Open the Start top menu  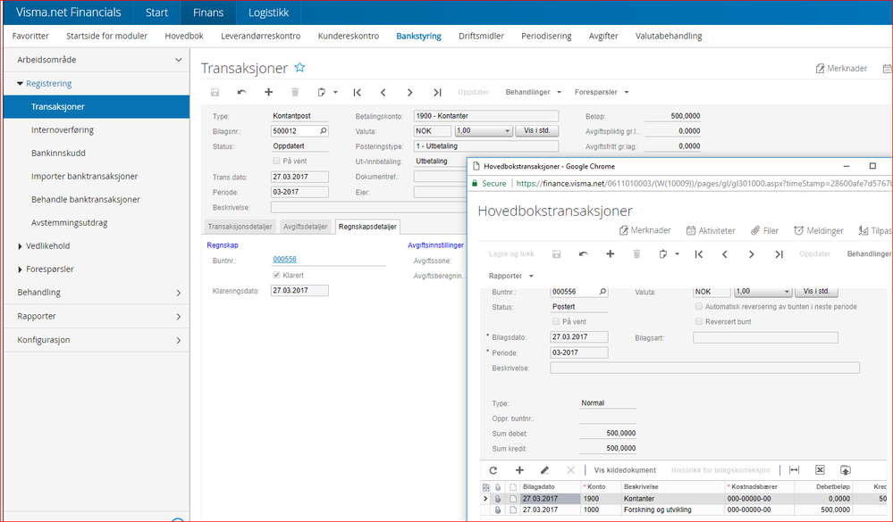point(156,12)
